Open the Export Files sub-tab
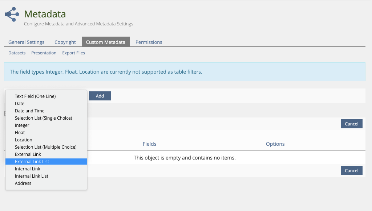This screenshot has width=372, height=211. 73,53
